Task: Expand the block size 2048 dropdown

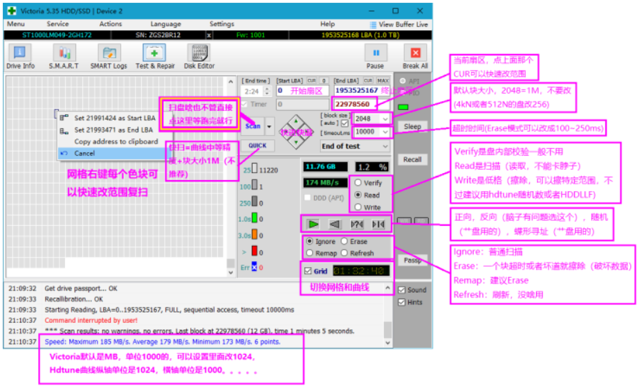Action: [385, 118]
